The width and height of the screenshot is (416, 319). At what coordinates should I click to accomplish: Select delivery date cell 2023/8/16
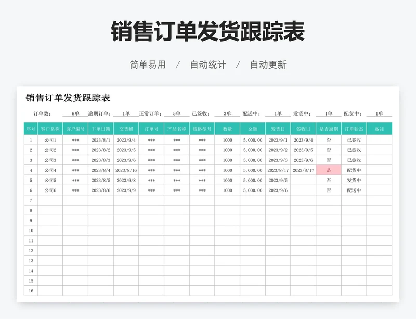126,170
